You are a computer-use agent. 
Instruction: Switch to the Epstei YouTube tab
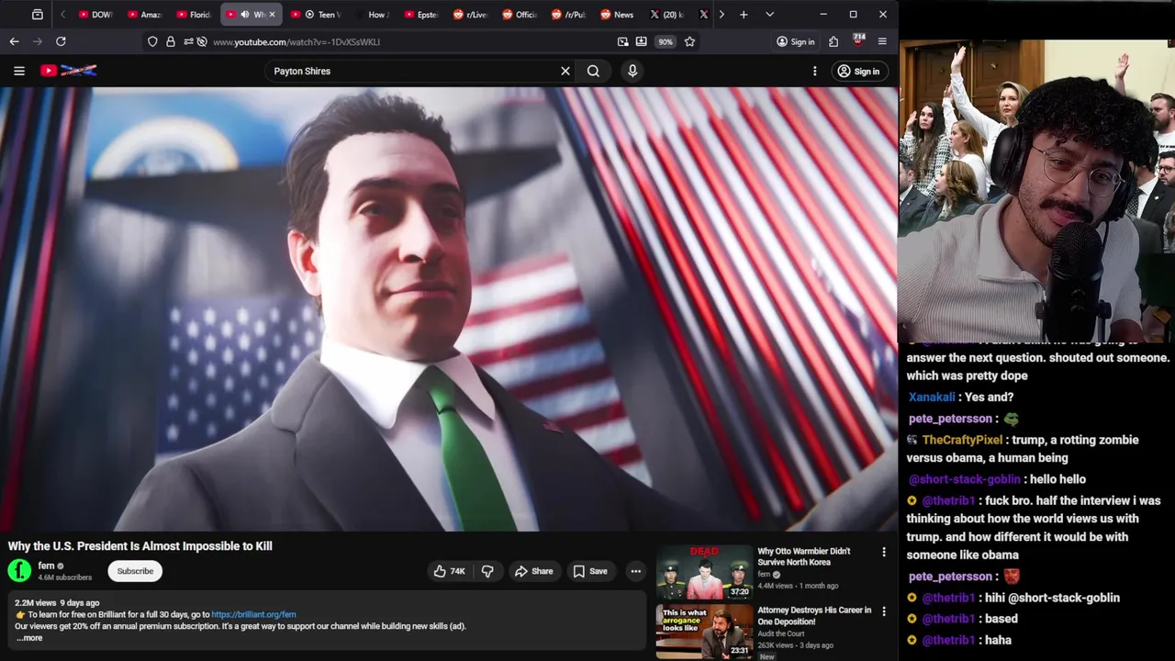click(422, 15)
